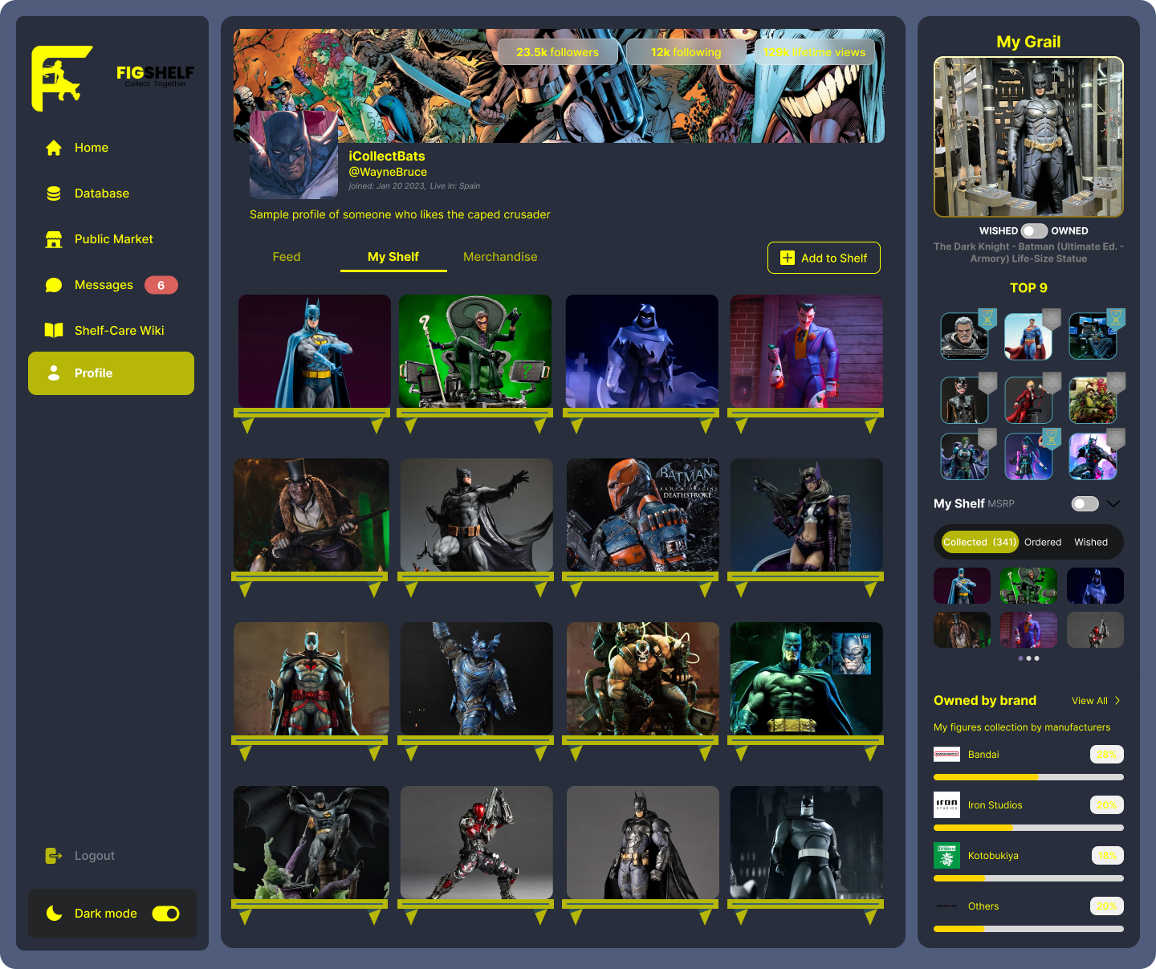Open the large Riddler on throne shelf card
This screenshot has height=969, width=1156.
(475, 352)
